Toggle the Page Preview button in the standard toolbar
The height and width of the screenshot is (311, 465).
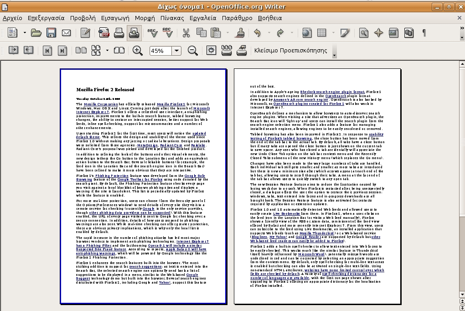(x=134, y=33)
